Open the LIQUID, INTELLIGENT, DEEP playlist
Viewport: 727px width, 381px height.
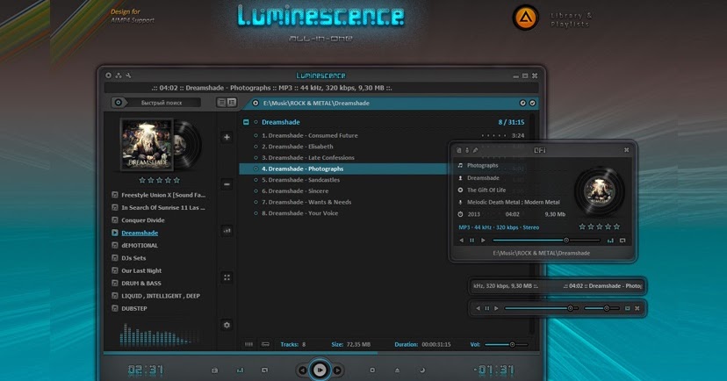(161, 296)
